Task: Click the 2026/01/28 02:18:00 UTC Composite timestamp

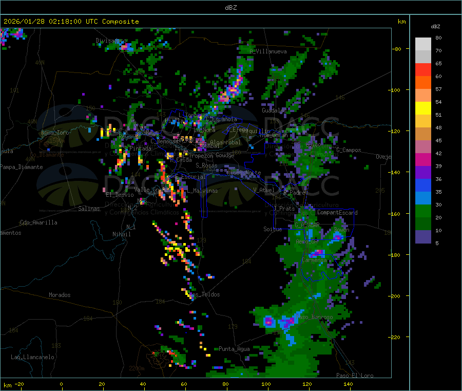Action: (x=71, y=22)
